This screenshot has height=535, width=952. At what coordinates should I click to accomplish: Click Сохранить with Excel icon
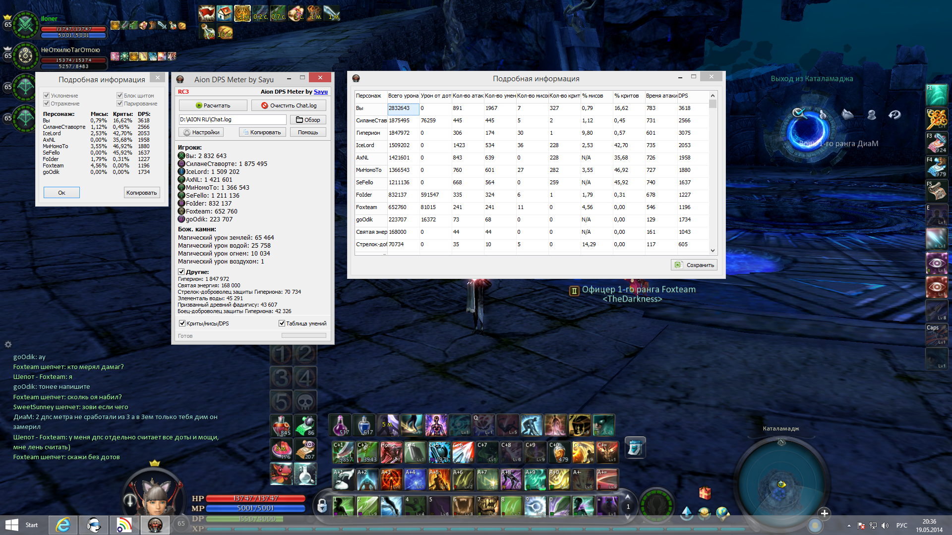pos(694,265)
